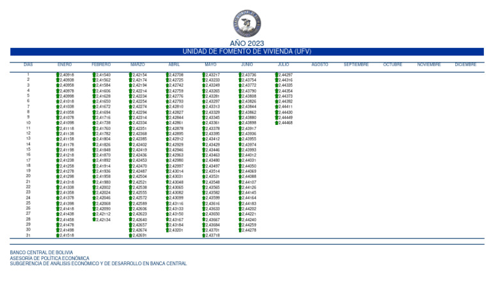Image resolution: width=491 pixels, height=297 pixels.
Task: Select the AGOSTO column header
Action: 320,64
